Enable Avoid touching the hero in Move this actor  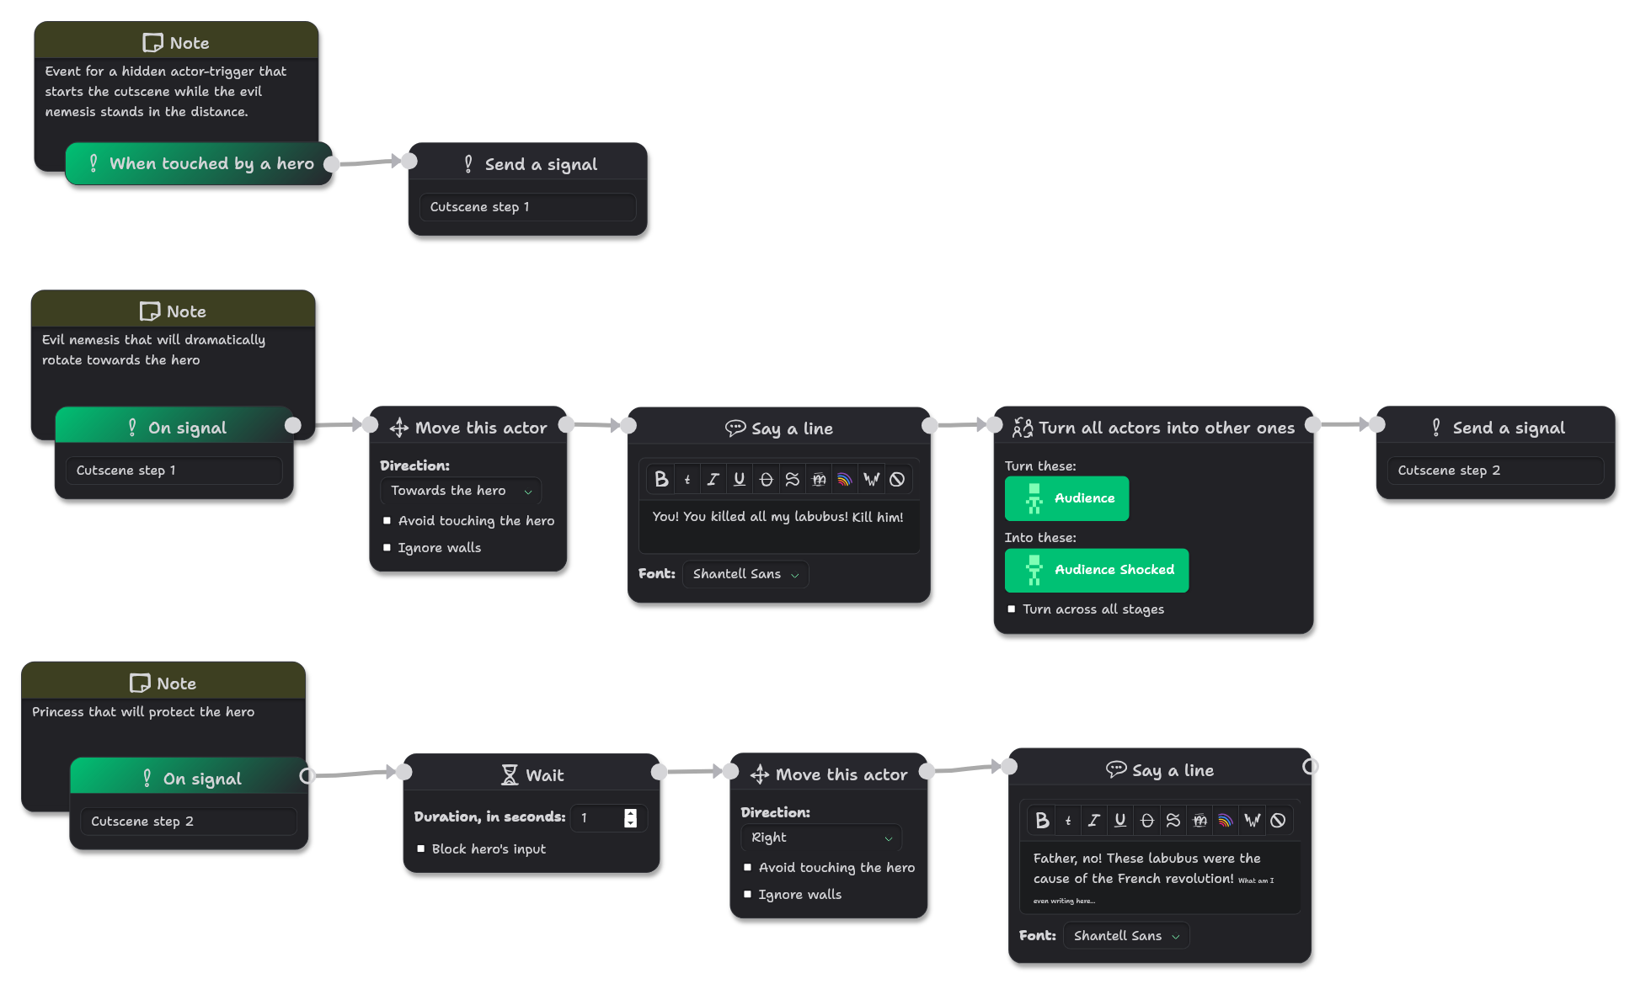pos(387,520)
